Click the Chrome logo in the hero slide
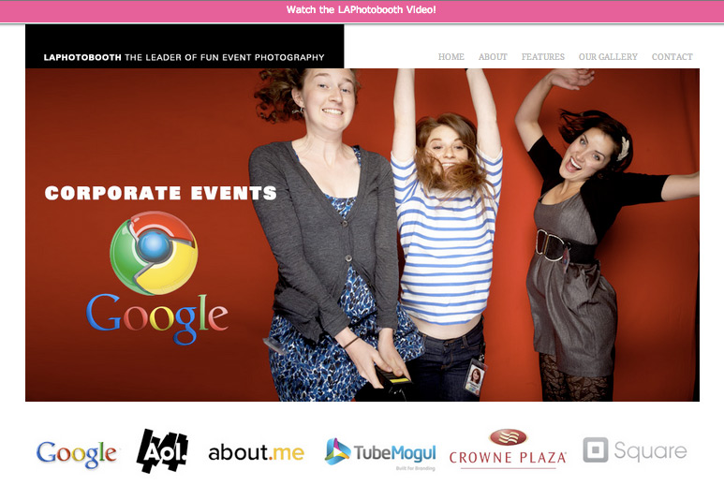Image resolution: width=724 pixels, height=485 pixels. (155, 253)
